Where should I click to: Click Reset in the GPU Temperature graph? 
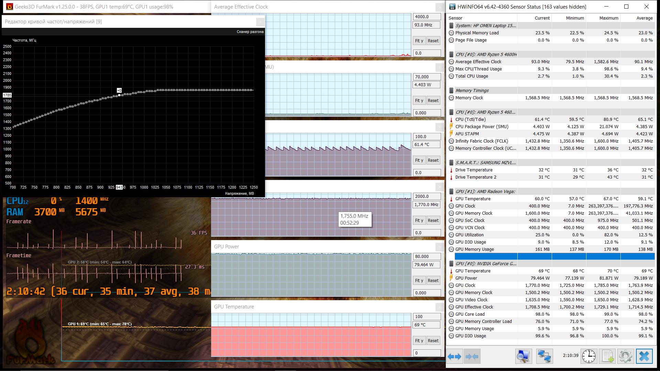pyautogui.click(x=433, y=341)
